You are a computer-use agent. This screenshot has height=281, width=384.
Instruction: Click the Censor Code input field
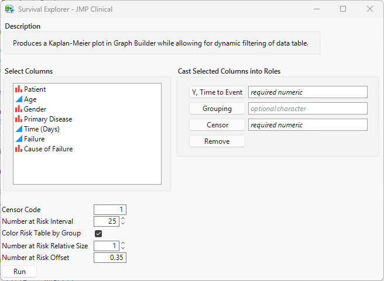point(110,210)
